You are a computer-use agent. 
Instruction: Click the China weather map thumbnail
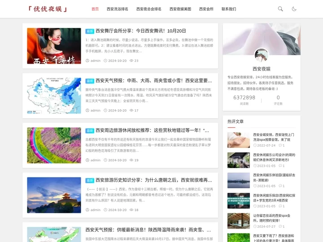coord(54,96)
